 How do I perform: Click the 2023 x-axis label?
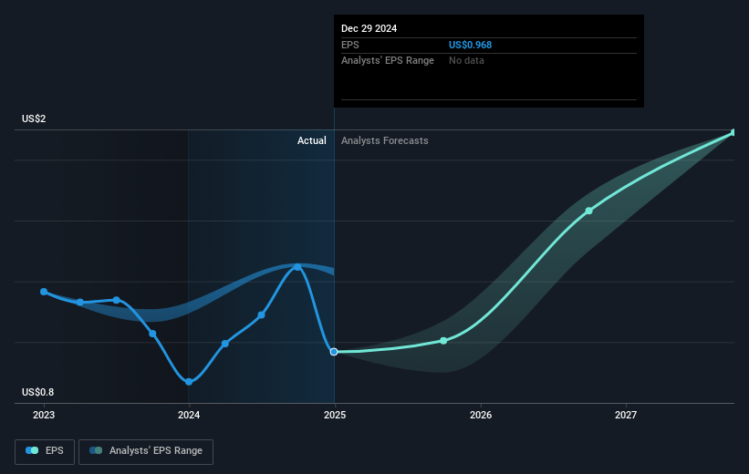[x=44, y=415]
